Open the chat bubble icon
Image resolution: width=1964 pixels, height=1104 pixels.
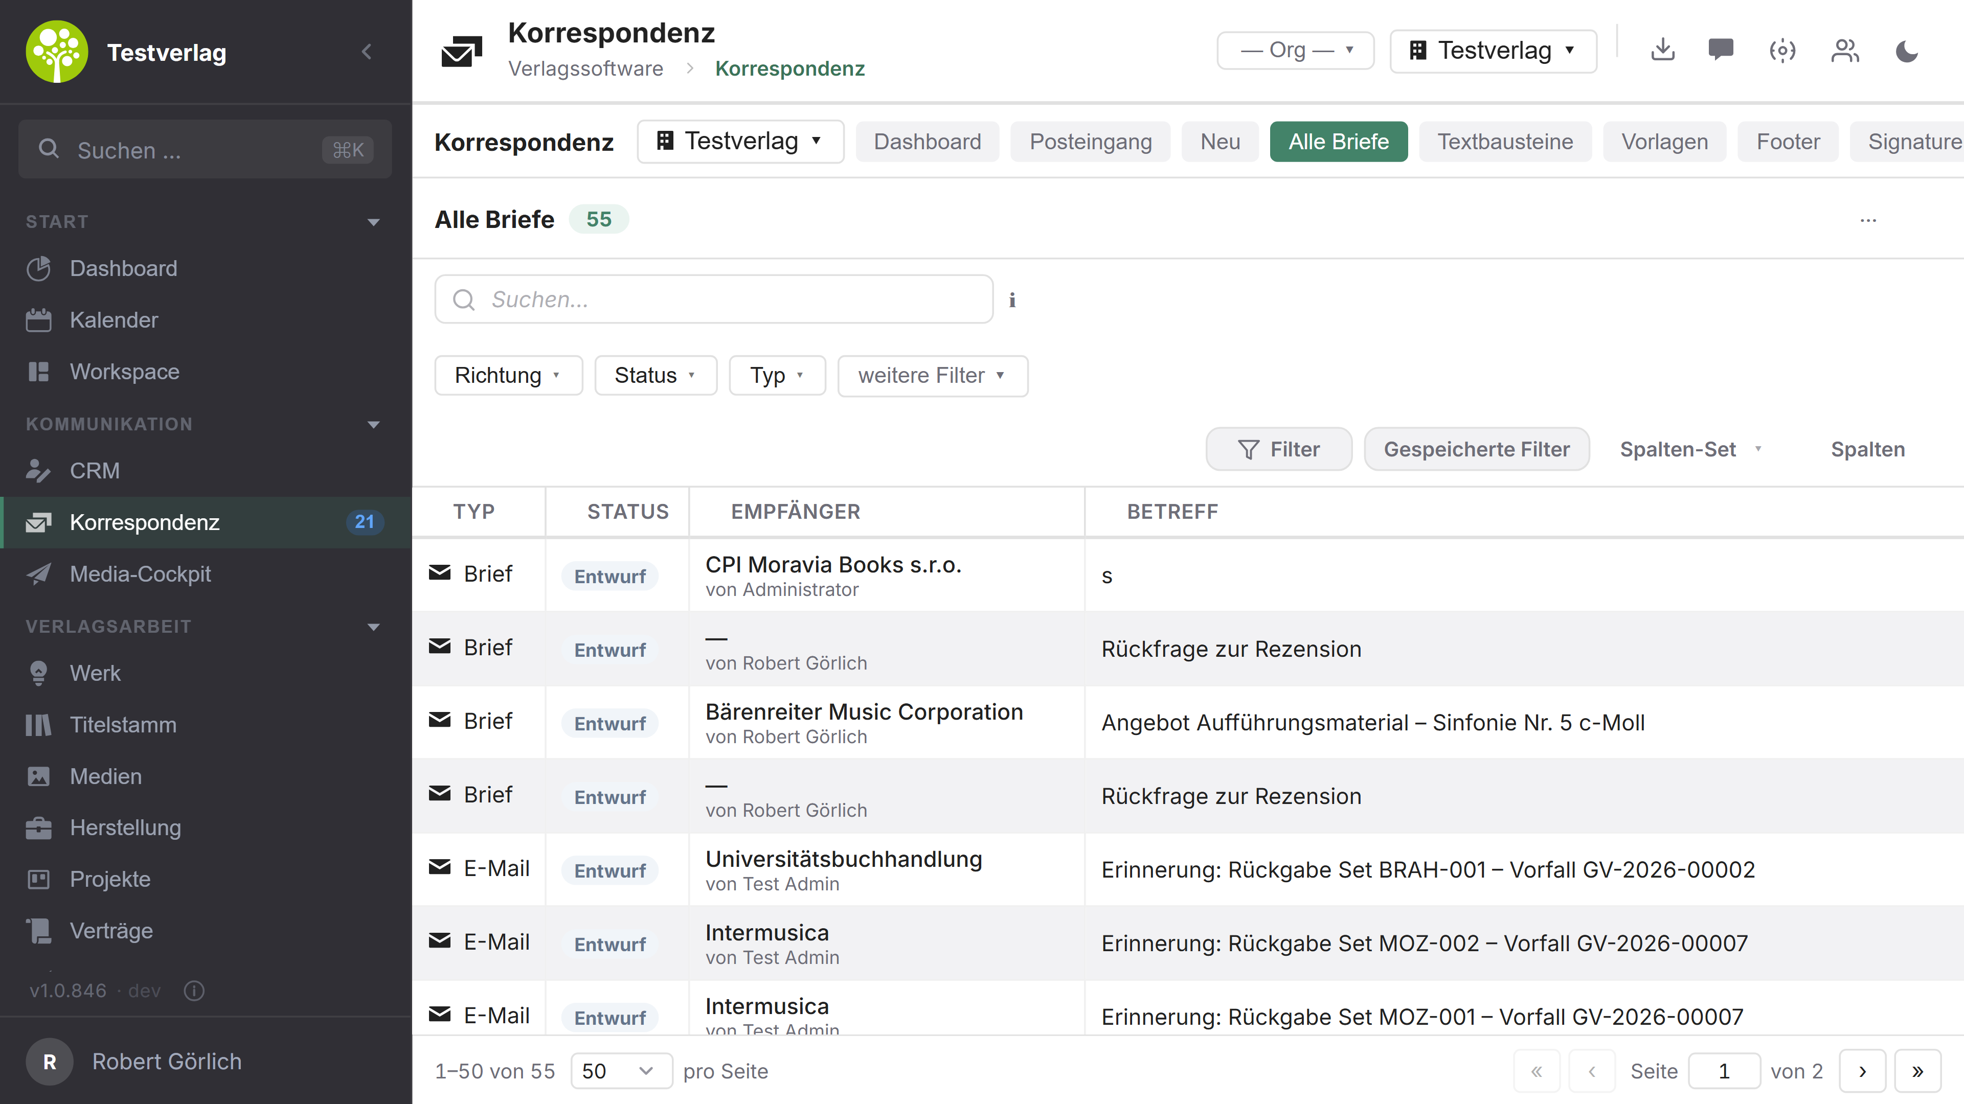click(1721, 50)
